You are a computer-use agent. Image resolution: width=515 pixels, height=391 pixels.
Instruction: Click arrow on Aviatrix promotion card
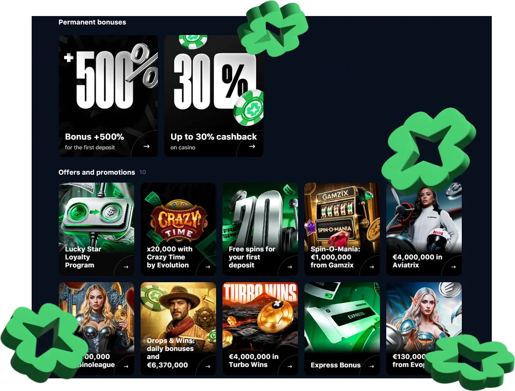point(454,267)
